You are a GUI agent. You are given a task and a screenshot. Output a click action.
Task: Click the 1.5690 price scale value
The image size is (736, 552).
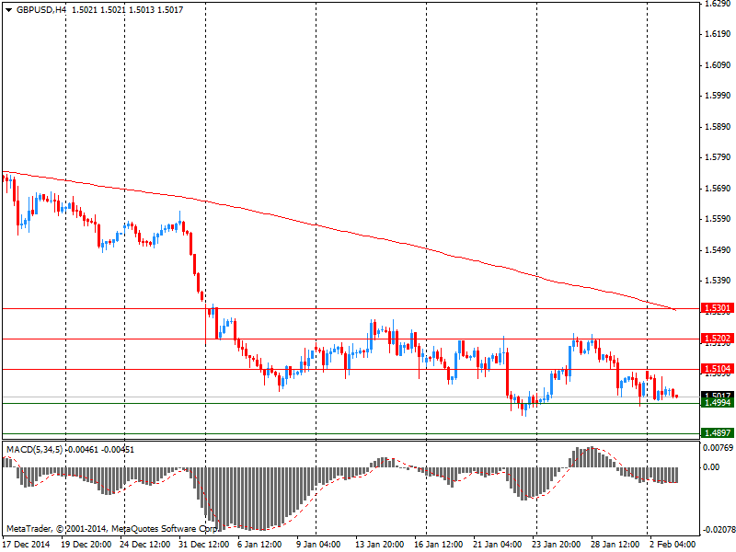click(719, 189)
